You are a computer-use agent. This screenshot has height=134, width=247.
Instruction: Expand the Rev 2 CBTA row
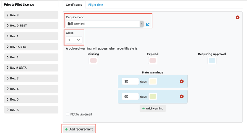tap(31, 68)
